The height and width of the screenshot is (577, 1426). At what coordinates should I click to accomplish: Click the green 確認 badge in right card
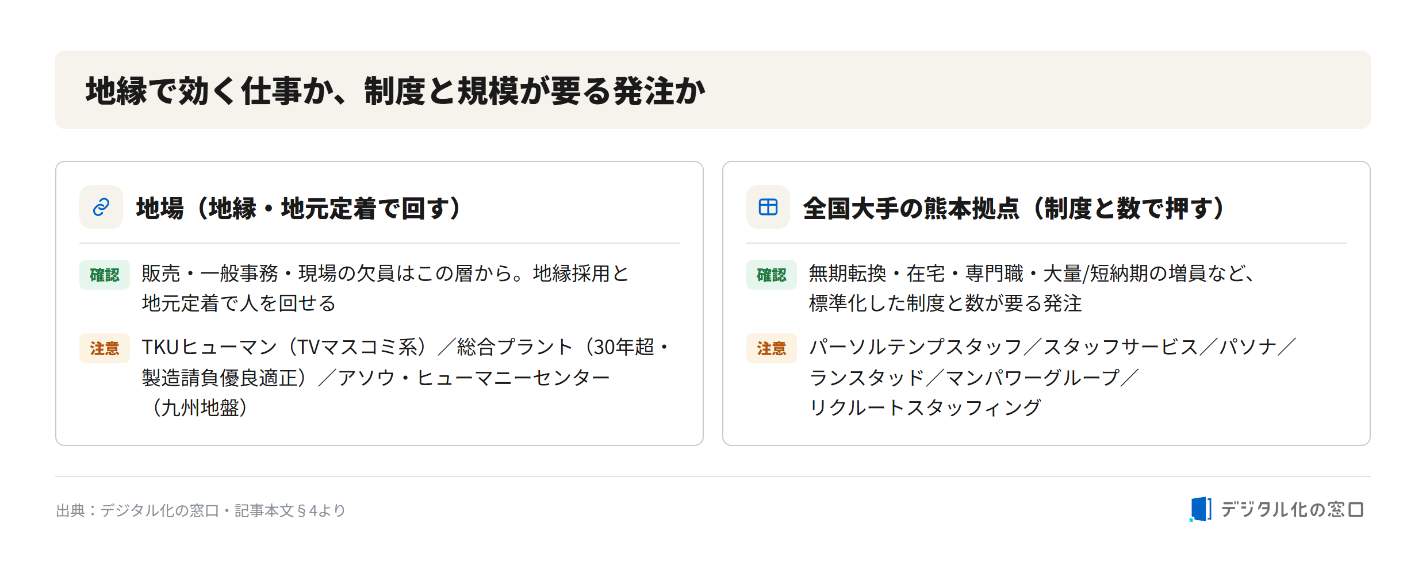(x=772, y=275)
